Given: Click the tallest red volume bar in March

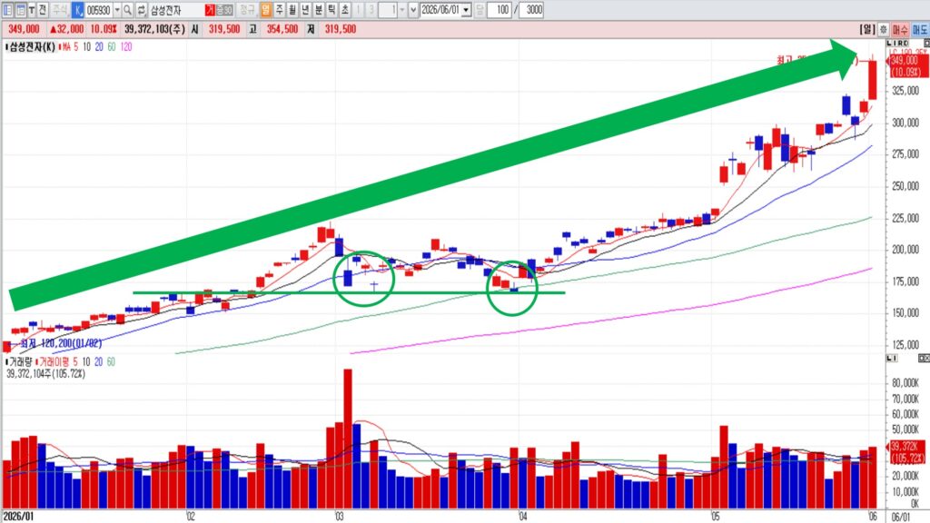Looking at the screenshot, I should [x=348, y=439].
